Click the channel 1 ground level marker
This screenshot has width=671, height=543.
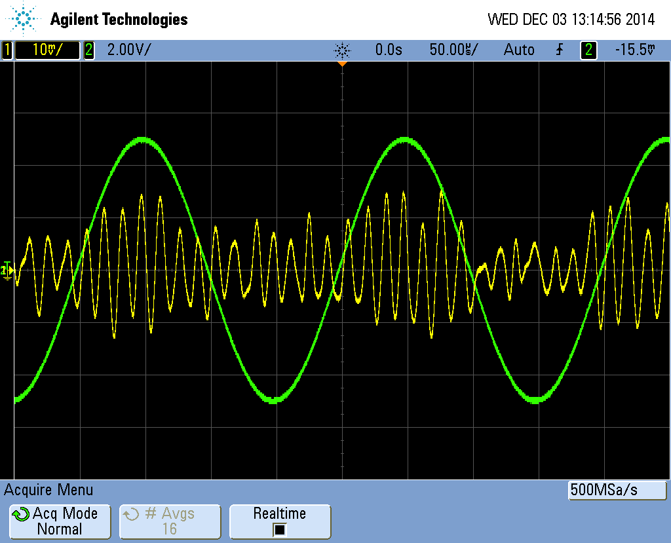tap(7, 270)
